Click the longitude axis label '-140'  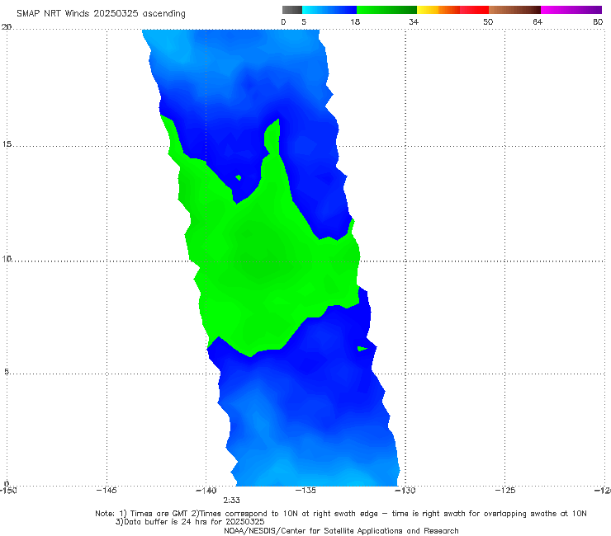tap(206, 490)
